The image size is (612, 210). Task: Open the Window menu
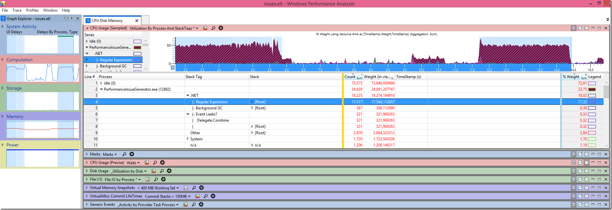50,10
